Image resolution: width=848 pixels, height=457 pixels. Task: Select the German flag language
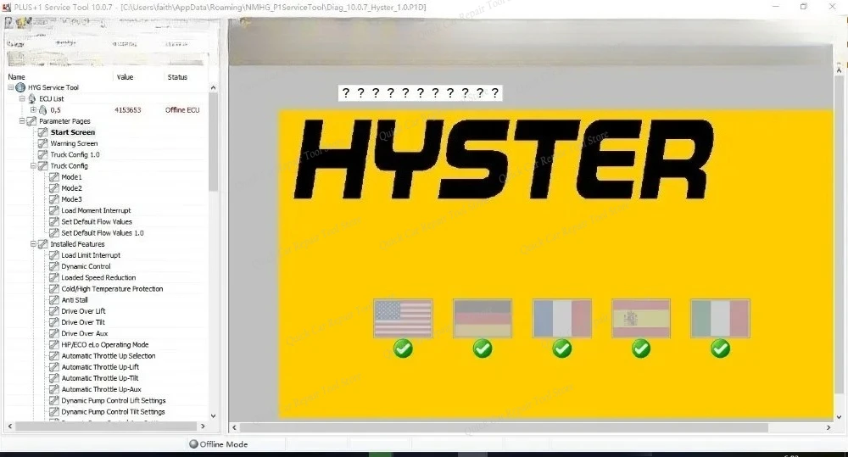point(483,319)
